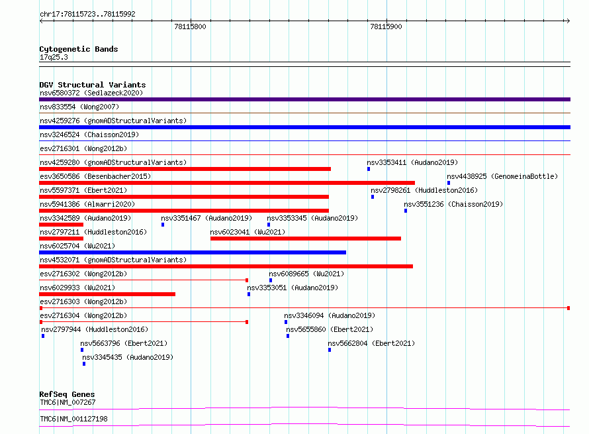The width and height of the screenshot is (589, 434).
Task: Click nsv3346094 (Audano2019) label
Action: [x=330, y=315]
